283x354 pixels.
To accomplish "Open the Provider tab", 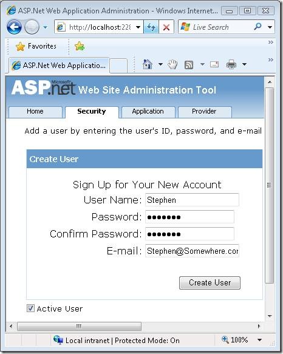I will 205,112.
